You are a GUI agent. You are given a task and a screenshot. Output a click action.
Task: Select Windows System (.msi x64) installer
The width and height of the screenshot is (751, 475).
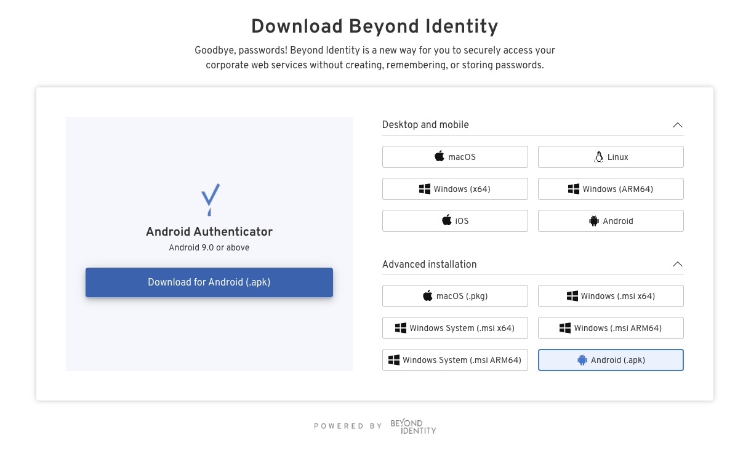pyautogui.click(x=455, y=328)
